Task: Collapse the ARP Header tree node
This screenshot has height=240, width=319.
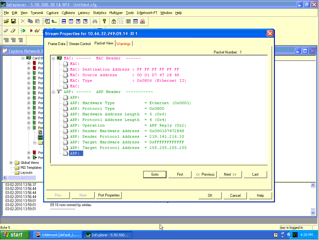Action: tap(53, 92)
